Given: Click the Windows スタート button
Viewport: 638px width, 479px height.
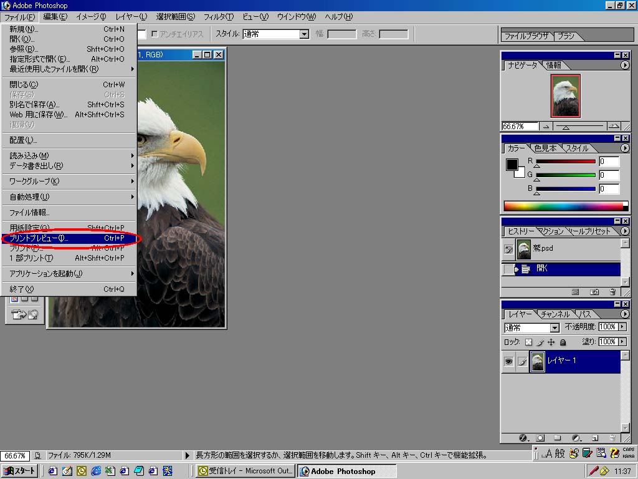Looking at the screenshot, I should (19, 471).
